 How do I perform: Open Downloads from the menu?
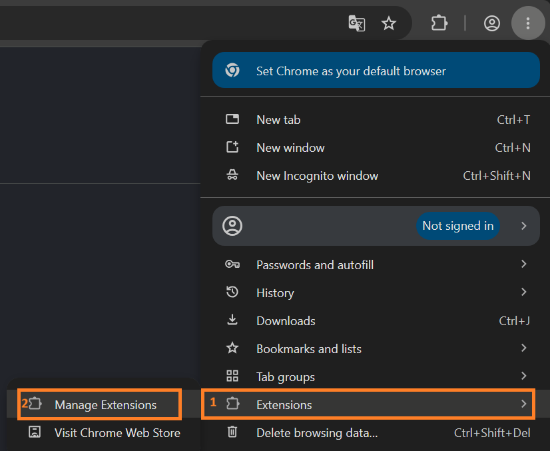[x=377, y=321]
